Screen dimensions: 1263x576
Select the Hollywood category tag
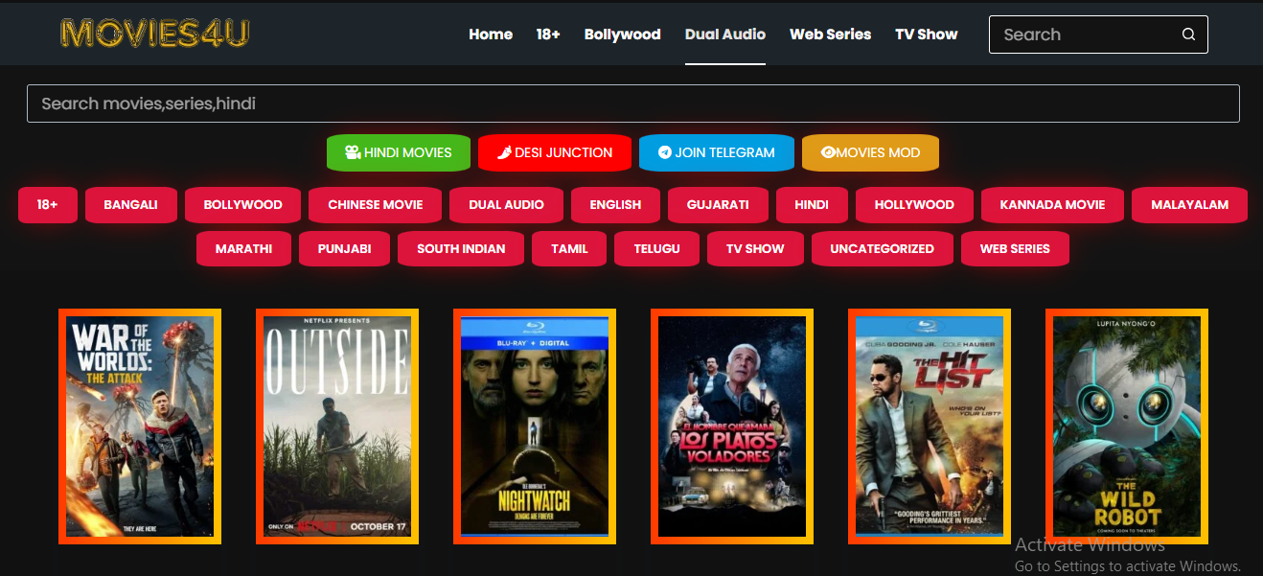[x=914, y=204]
